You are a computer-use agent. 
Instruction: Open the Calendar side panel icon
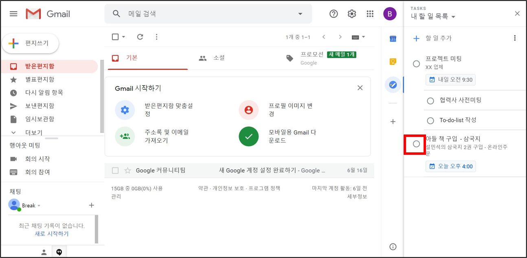coord(393,39)
